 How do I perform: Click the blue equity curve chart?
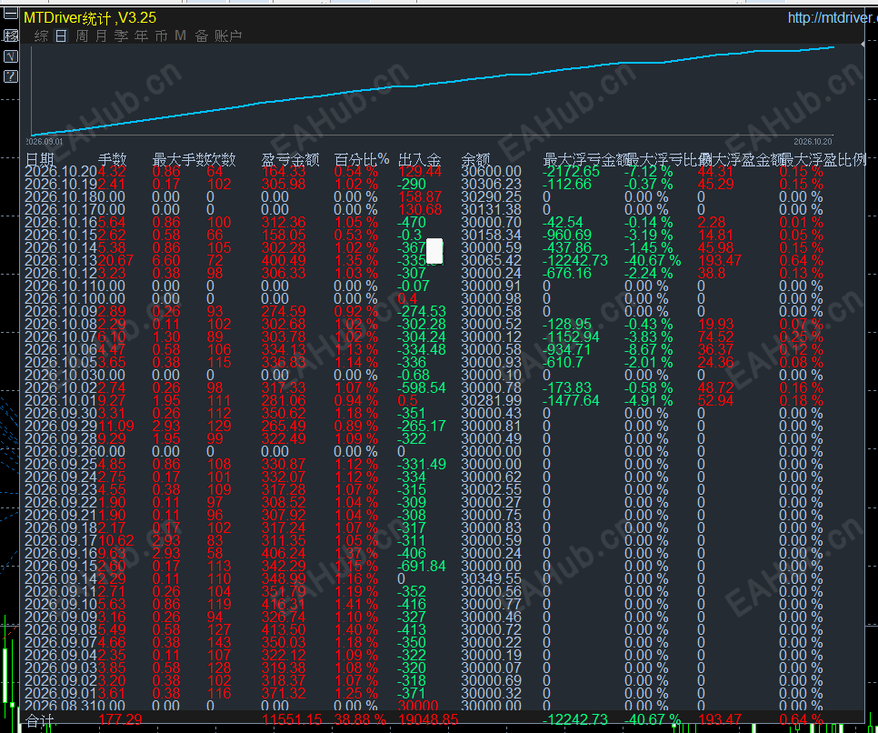coord(433,91)
